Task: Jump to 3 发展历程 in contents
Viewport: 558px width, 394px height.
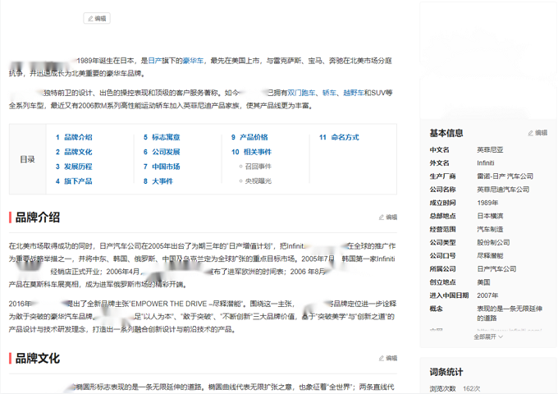Action: pos(74,167)
